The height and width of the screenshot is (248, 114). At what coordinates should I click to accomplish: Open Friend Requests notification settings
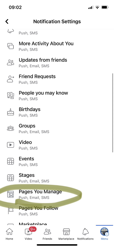tap(57, 79)
